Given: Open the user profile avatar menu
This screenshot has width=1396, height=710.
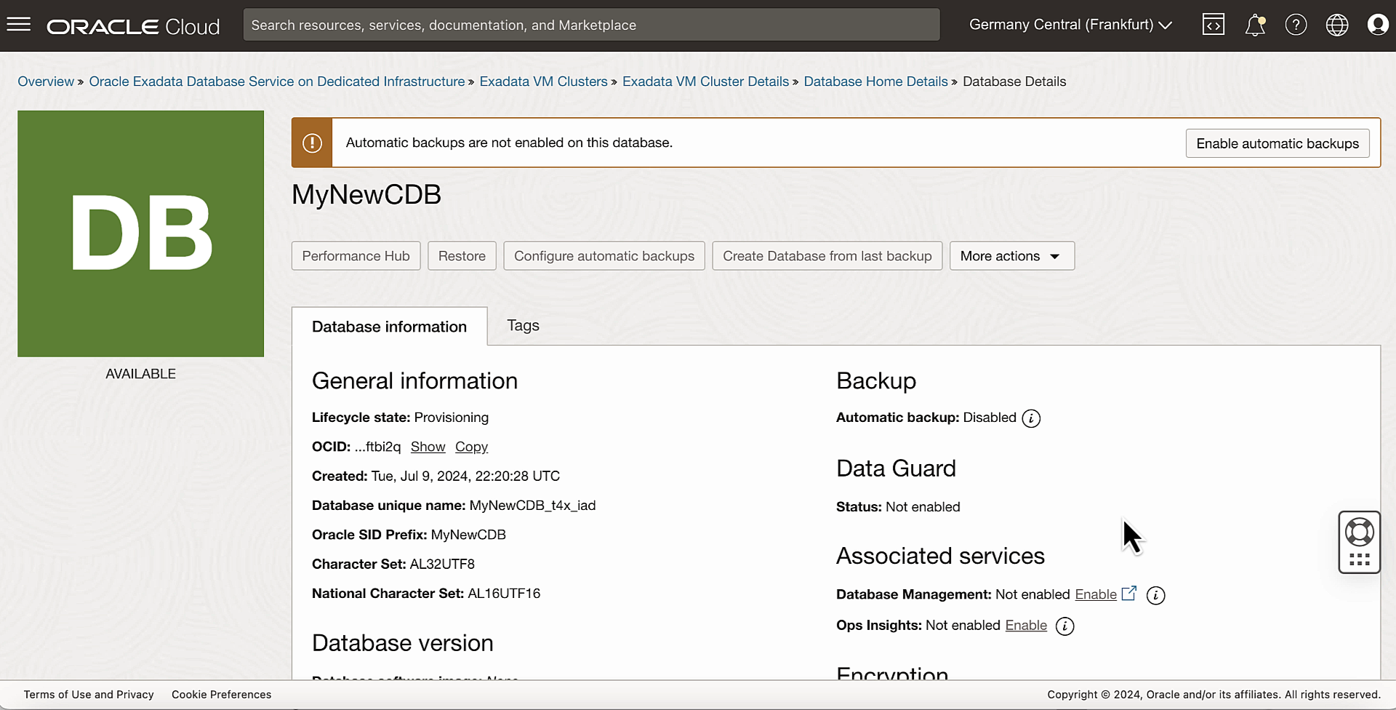Looking at the screenshot, I should coord(1377,25).
